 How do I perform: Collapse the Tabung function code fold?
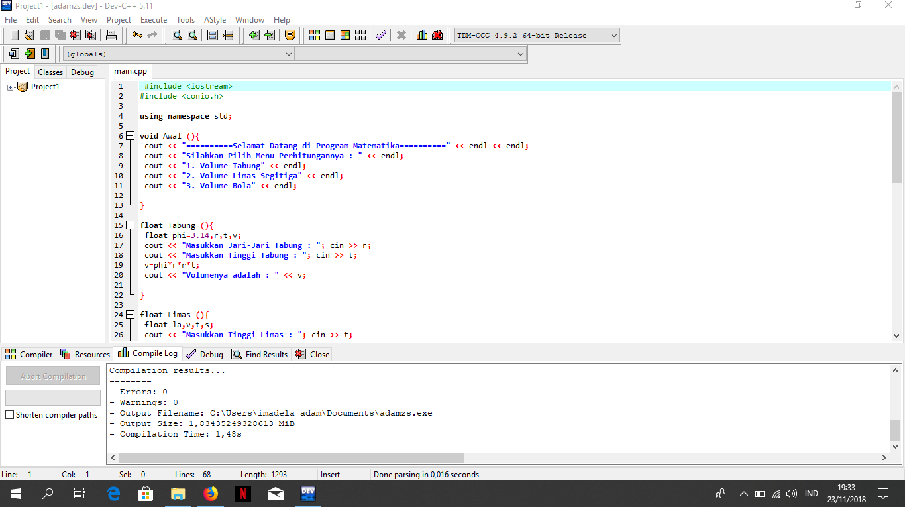(130, 225)
